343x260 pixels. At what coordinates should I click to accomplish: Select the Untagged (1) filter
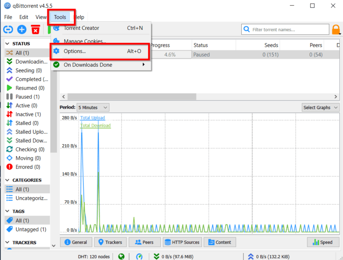(27, 229)
